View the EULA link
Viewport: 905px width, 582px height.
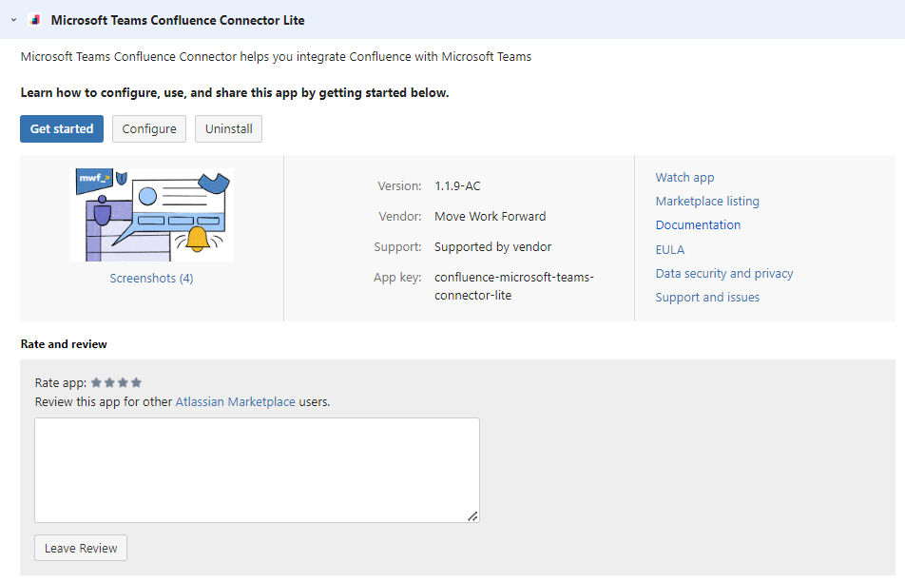pos(669,249)
